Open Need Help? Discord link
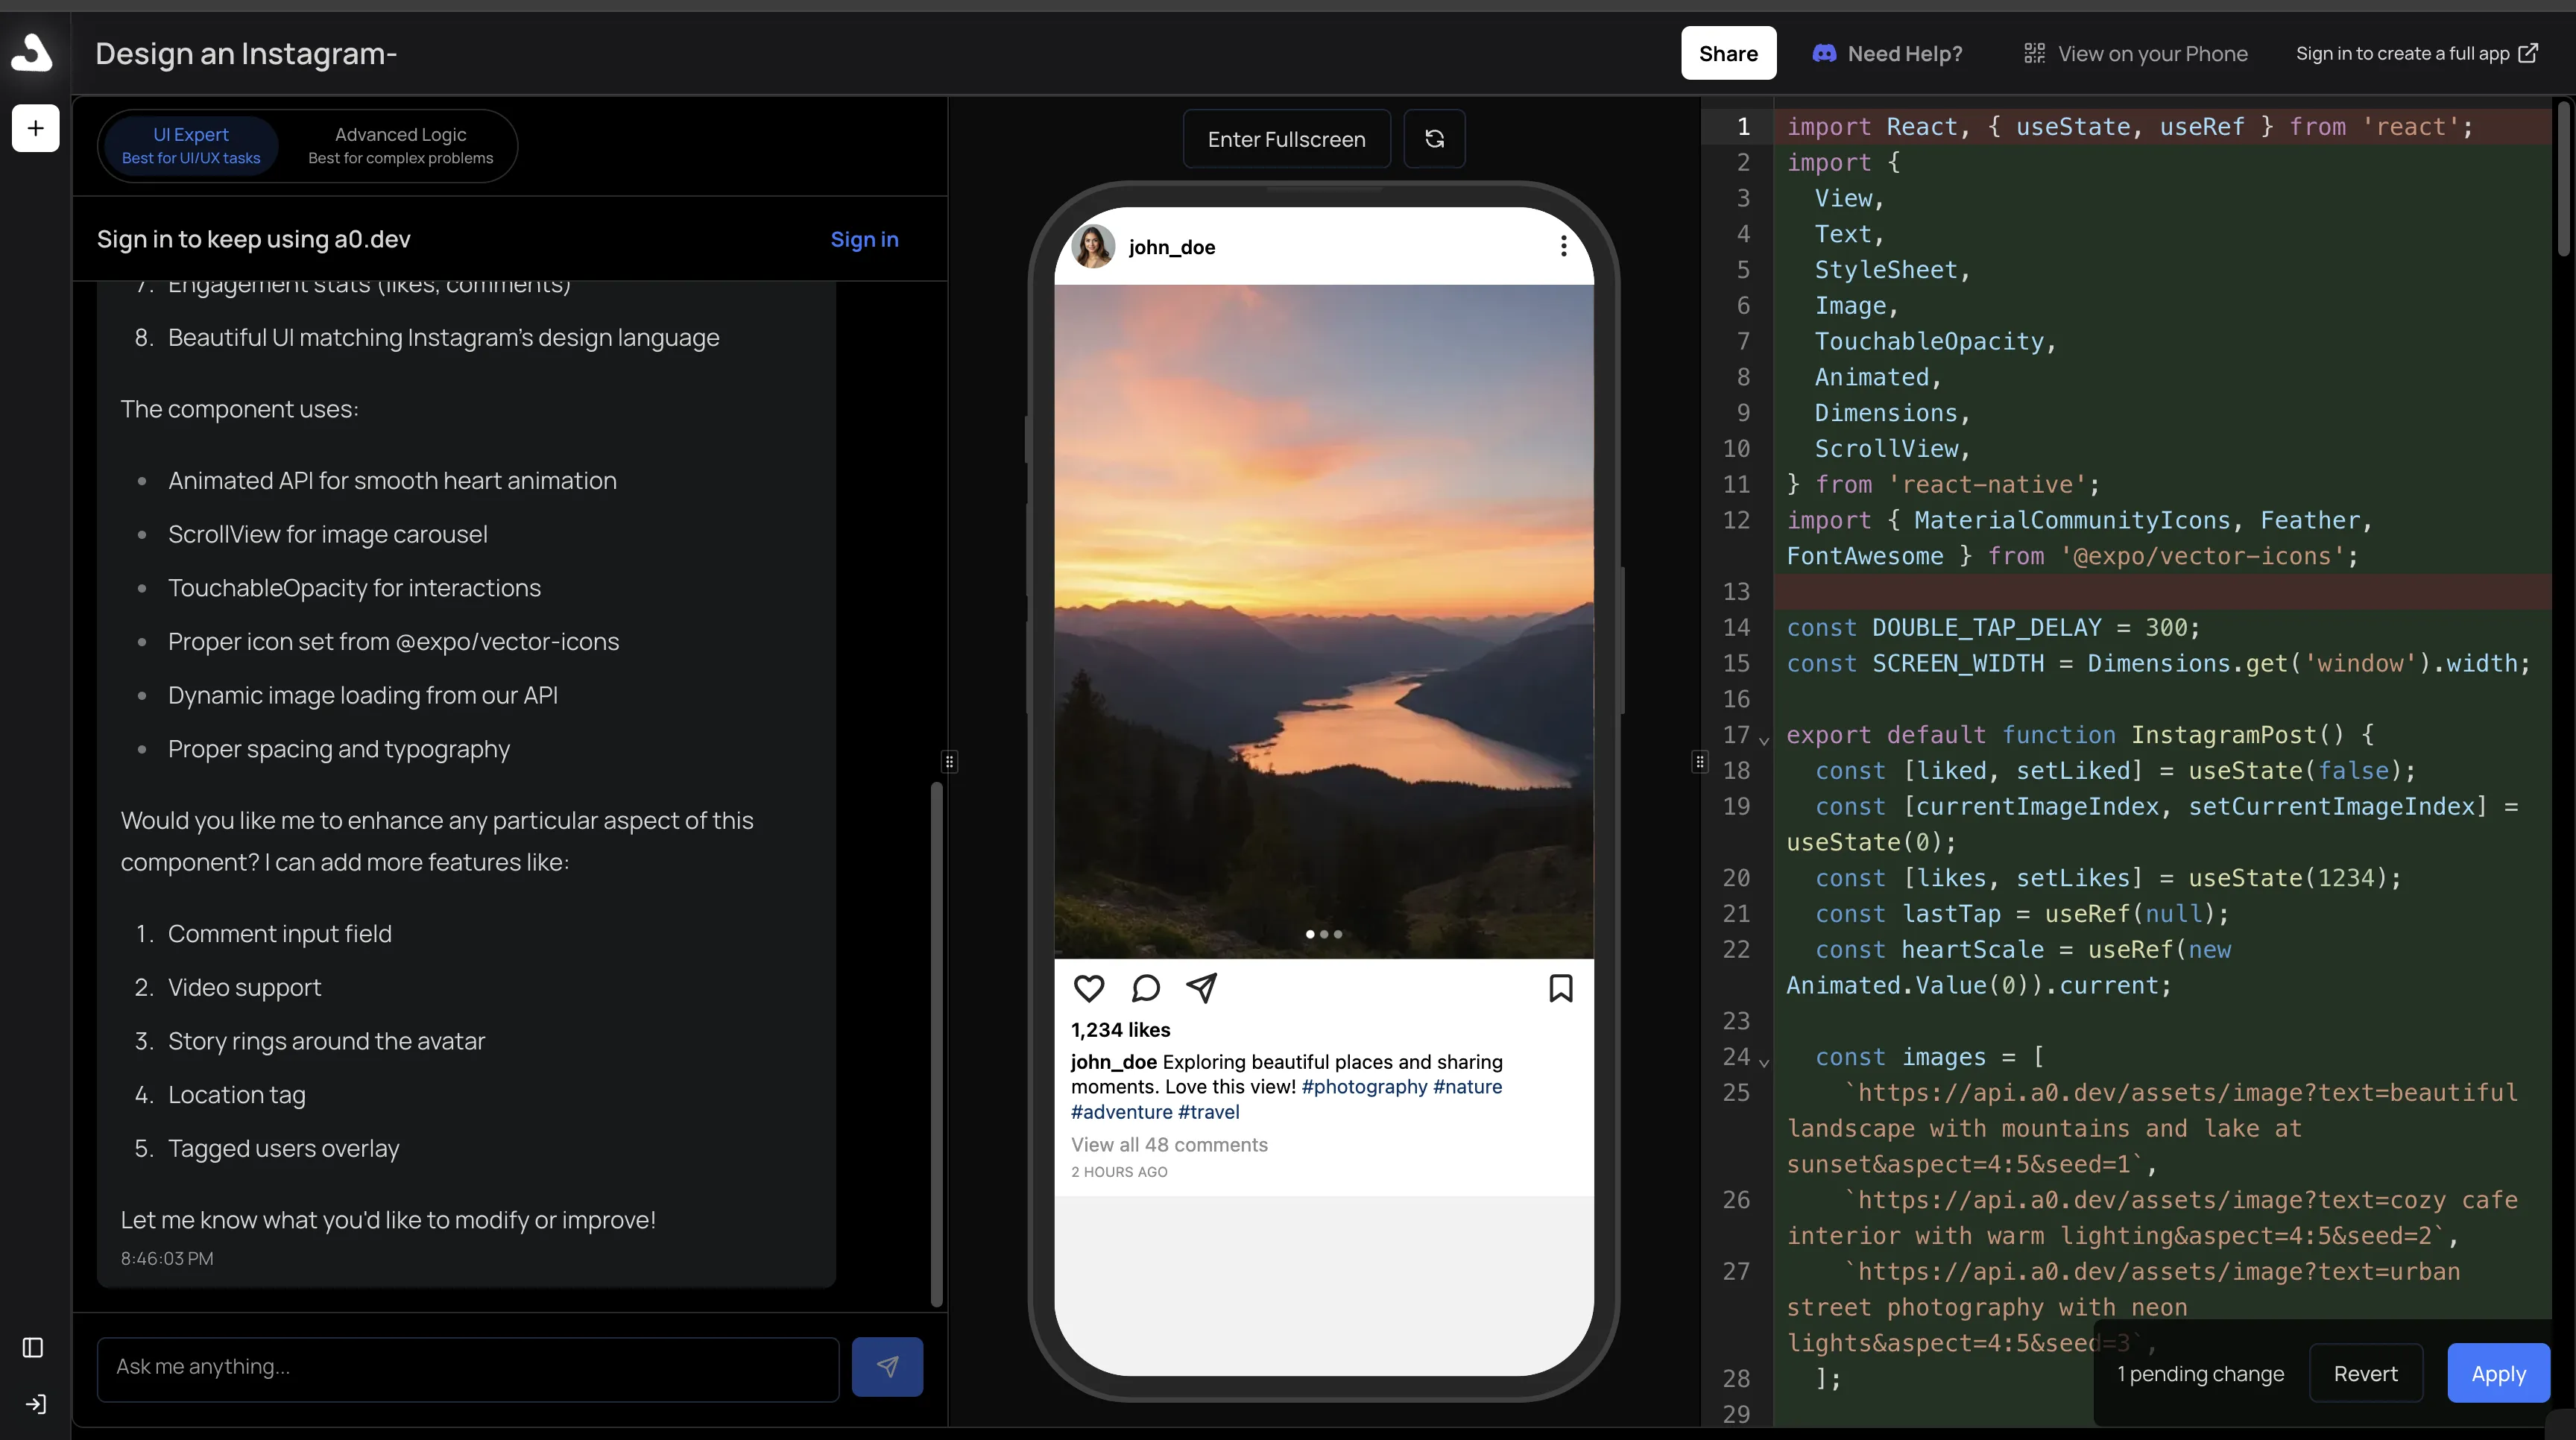The height and width of the screenshot is (1440, 2576). [1887, 53]
